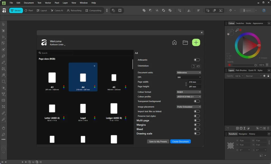Choose landscape orientation icon

198,66
